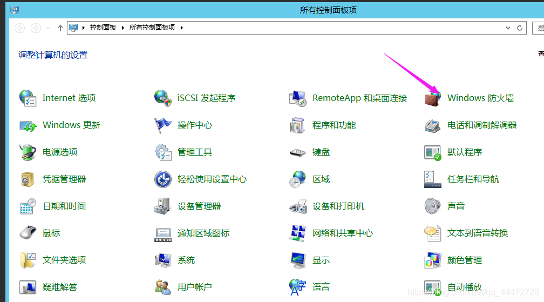Open the 键盘 keyboard icon

pyautogui.click(x=298, y=152)
